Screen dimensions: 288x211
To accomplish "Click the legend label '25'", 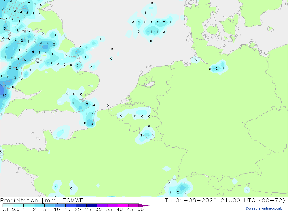I will 88,209.
